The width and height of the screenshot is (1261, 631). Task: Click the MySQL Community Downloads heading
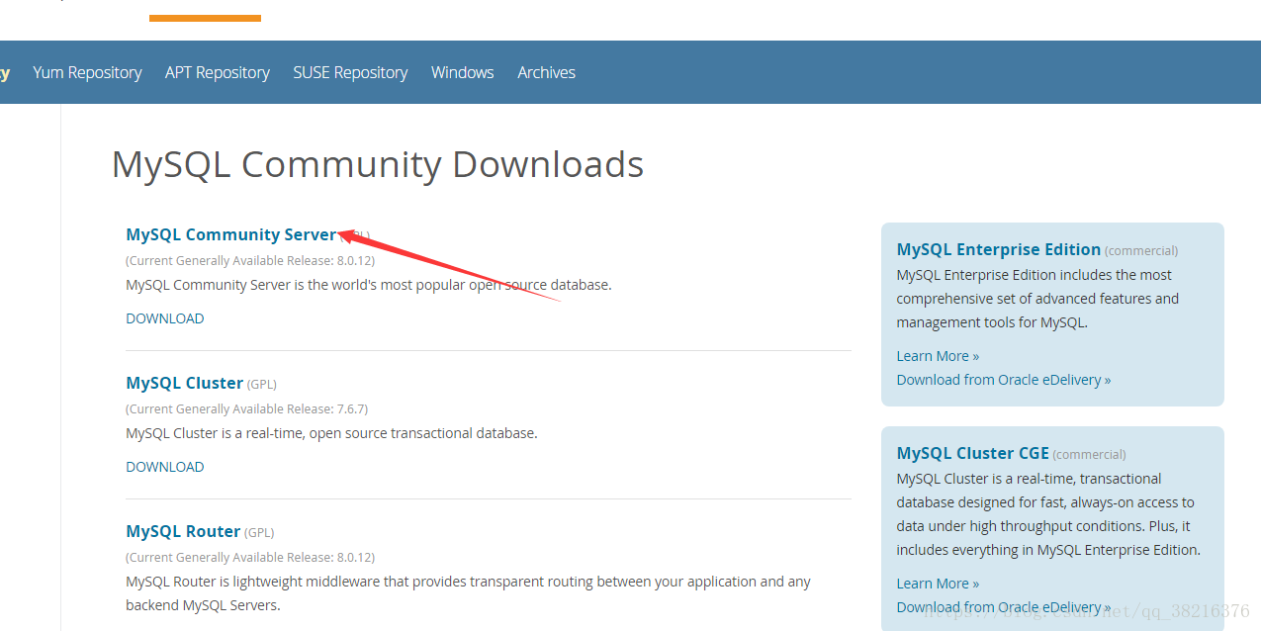[x=377, y=164]
